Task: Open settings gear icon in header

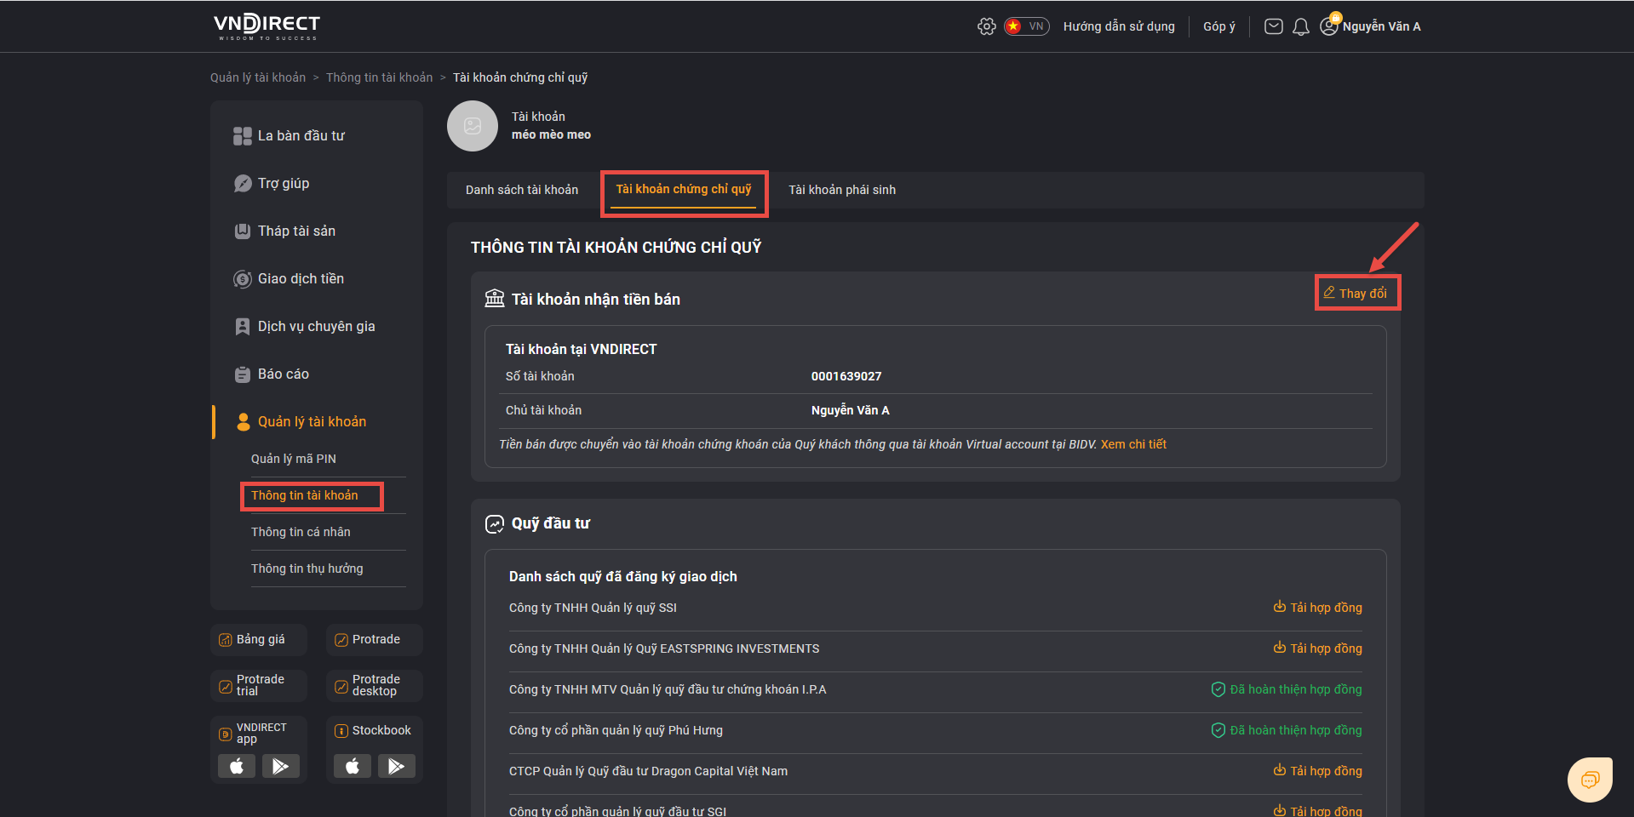Action: click(x=986, y=26)
